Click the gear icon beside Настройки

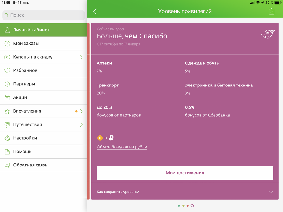coord(7,138)
